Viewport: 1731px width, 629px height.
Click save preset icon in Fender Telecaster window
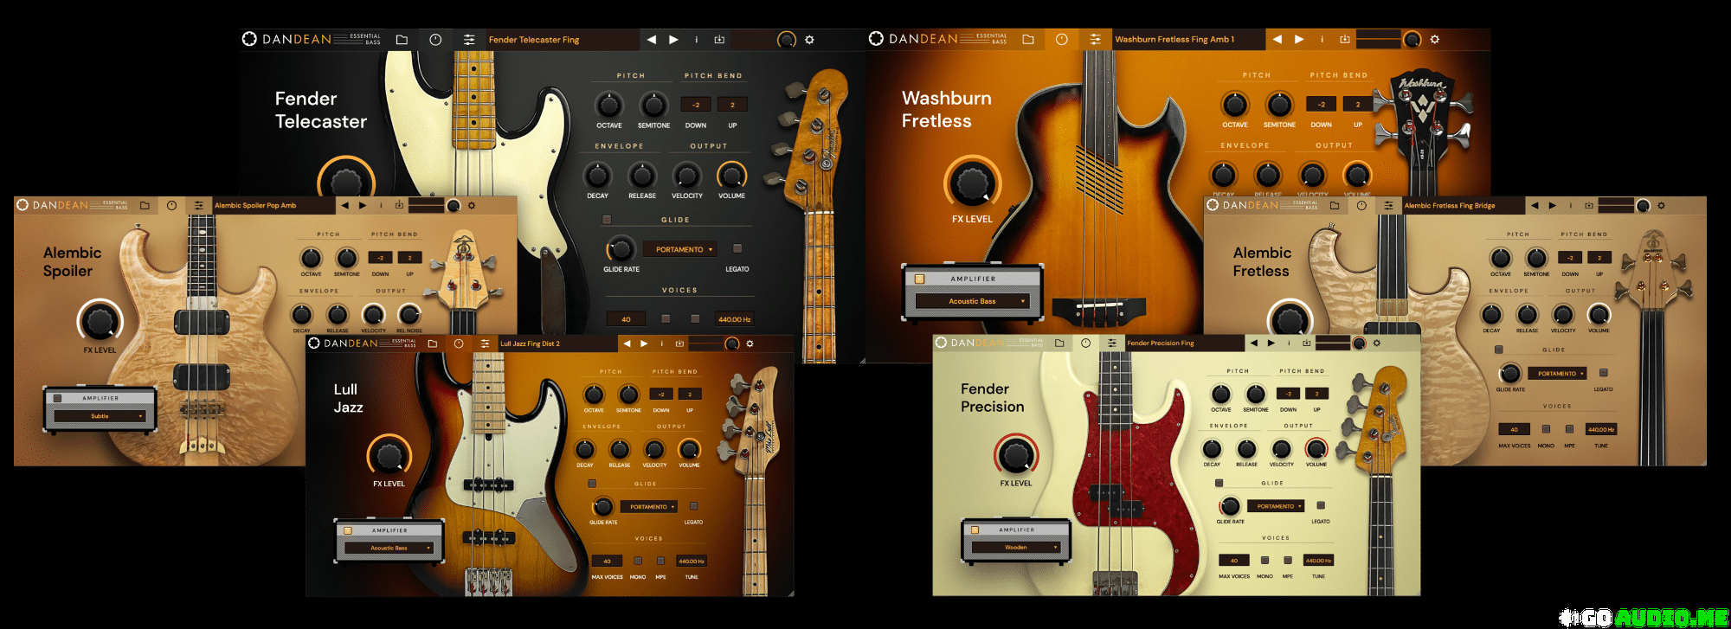click(719, 40)
